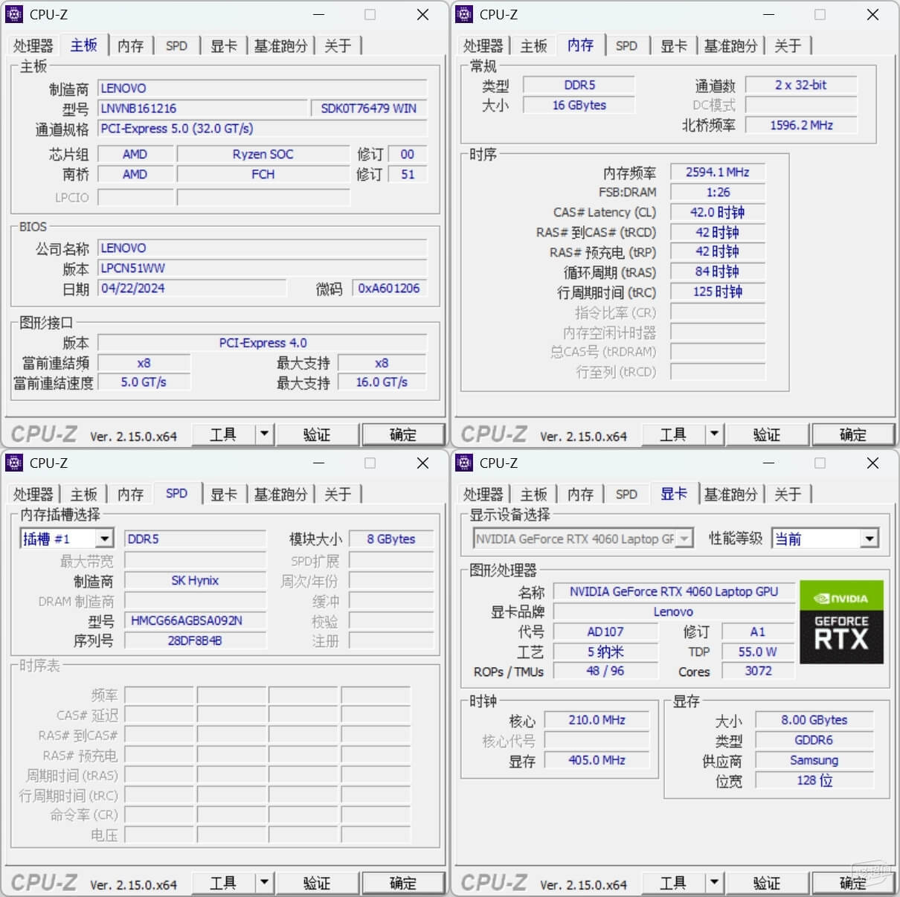The width and height of the screenshot is (900, 897).
Task: Click 确定 button in motherboard window
Action: pos(403,434)
